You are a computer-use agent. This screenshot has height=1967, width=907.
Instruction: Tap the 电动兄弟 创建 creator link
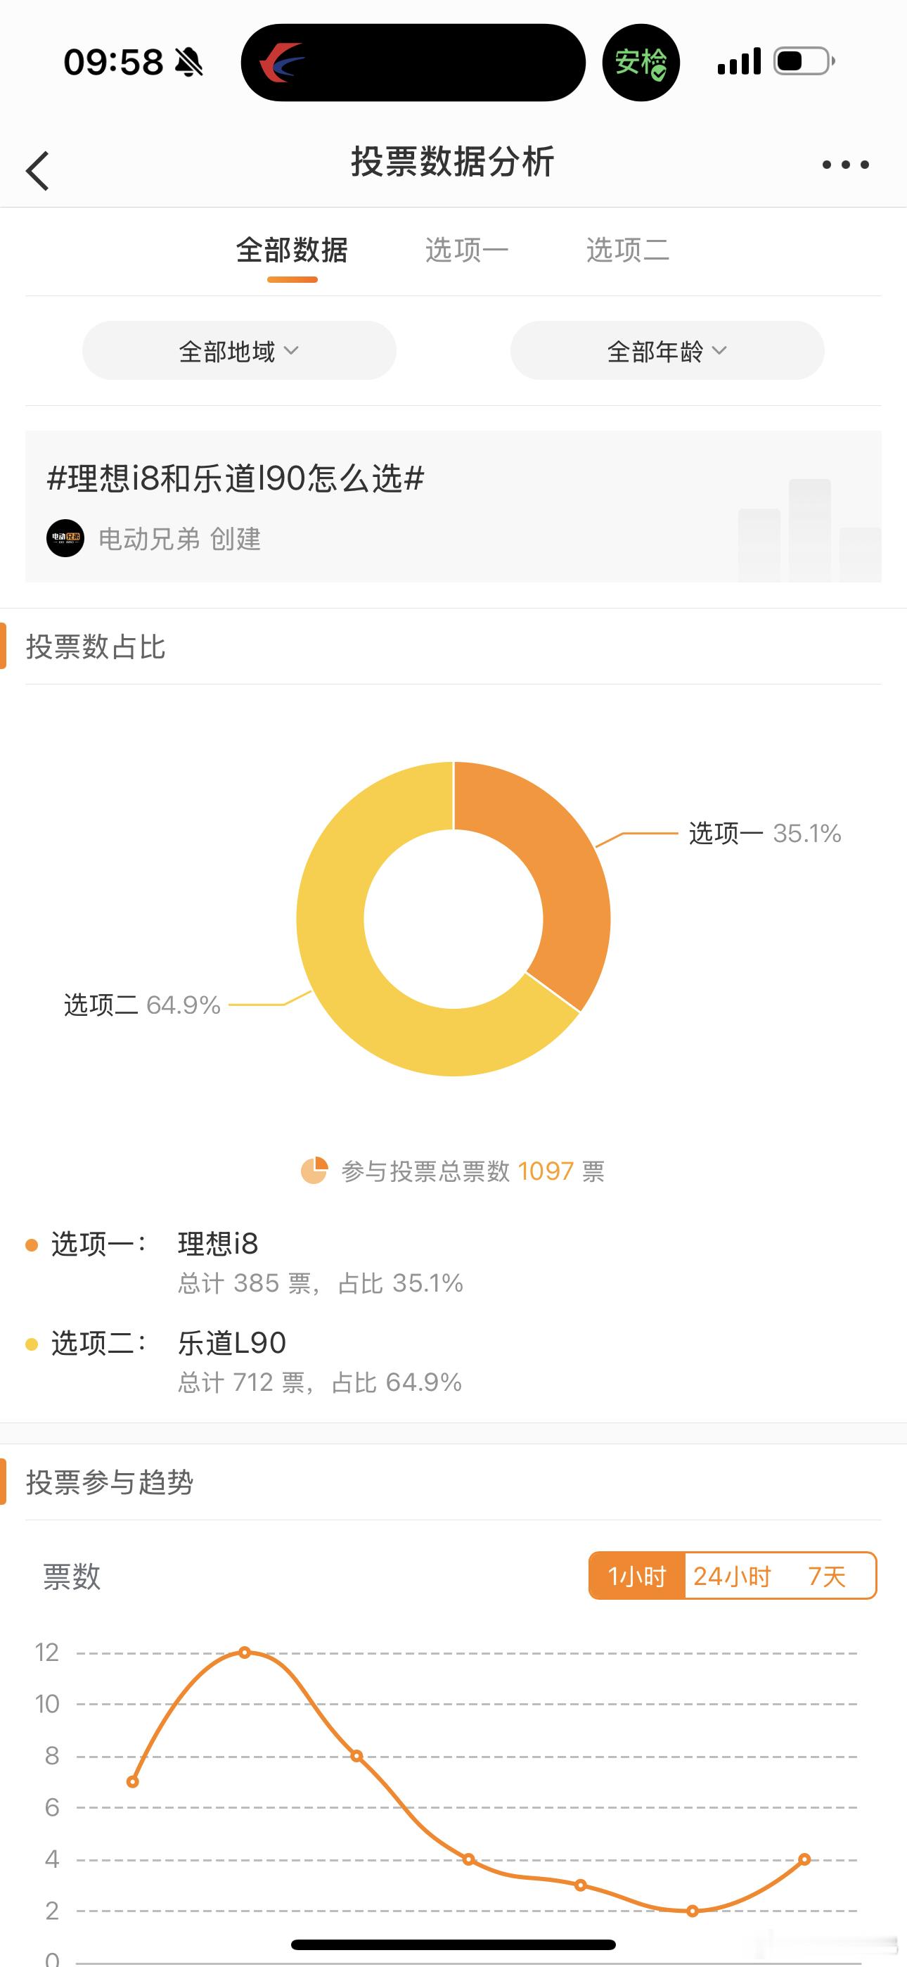coord(179,539)
